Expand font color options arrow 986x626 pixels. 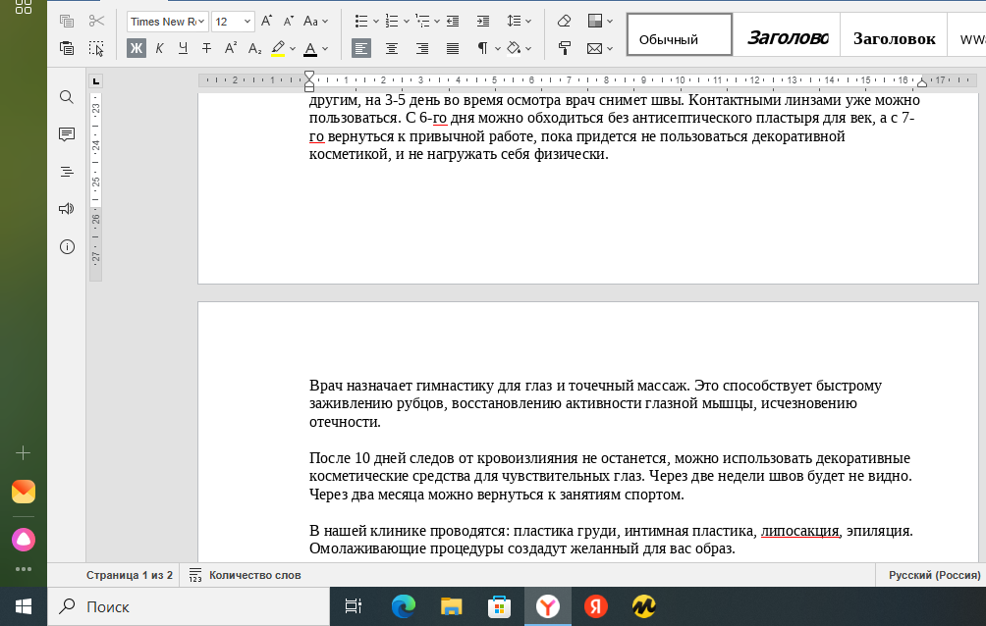325,48
